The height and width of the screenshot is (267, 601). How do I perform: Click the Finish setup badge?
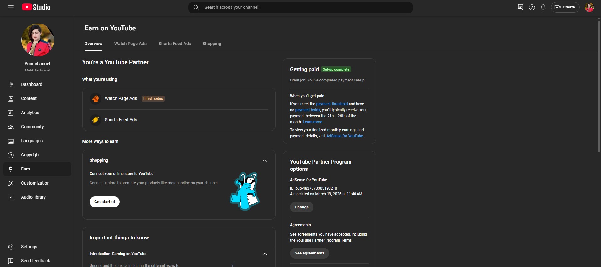(153, 98)
